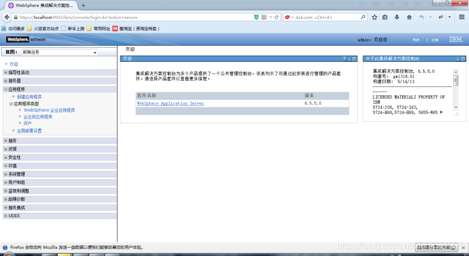The image size is (469, 256).
Task: Open a new browser tab with plus
Action: (83, 6)
